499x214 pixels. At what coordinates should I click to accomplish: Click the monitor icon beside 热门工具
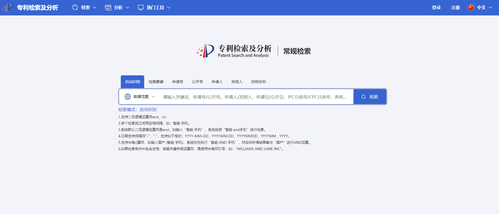point(141,7)
